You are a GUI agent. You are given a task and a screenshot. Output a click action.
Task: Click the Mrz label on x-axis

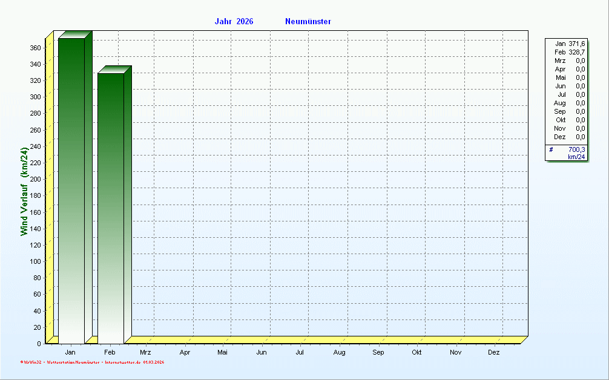click(x=145, y=352)
